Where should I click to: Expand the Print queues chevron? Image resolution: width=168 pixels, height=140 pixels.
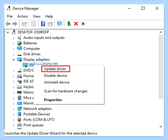point(13,125)
